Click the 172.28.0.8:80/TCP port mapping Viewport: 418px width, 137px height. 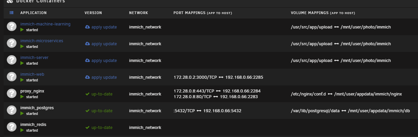(x=216, y=96)
